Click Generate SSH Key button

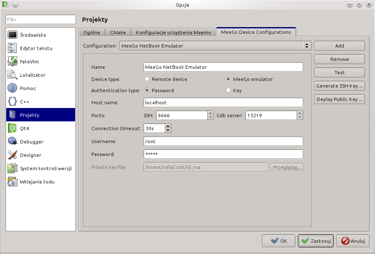coord(340,86)
